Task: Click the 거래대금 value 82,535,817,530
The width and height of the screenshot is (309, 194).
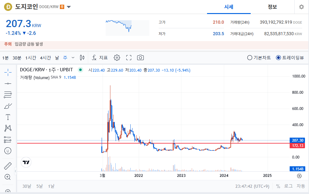Action: [279, 34]
